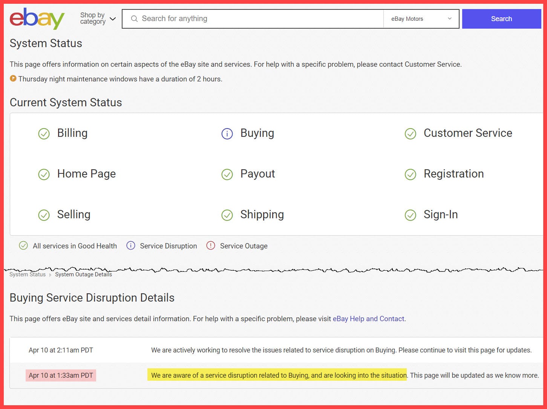The width and height of the screenshot is (547, 409).
Task: Go to System Status breadcrumb
Action: [28, 274]
